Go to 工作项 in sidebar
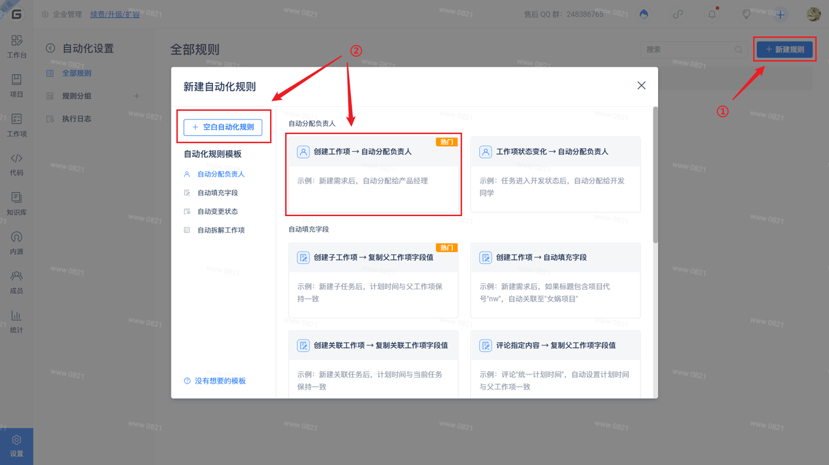The image size is (829, 465). tap(17, 125)
